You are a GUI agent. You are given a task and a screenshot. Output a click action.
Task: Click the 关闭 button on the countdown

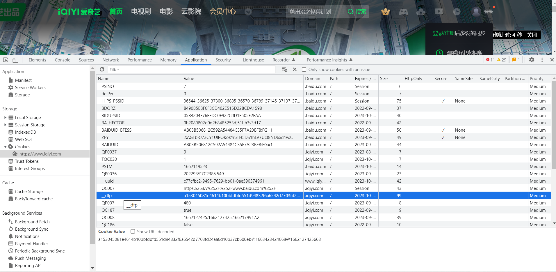(x=532, y=35)
